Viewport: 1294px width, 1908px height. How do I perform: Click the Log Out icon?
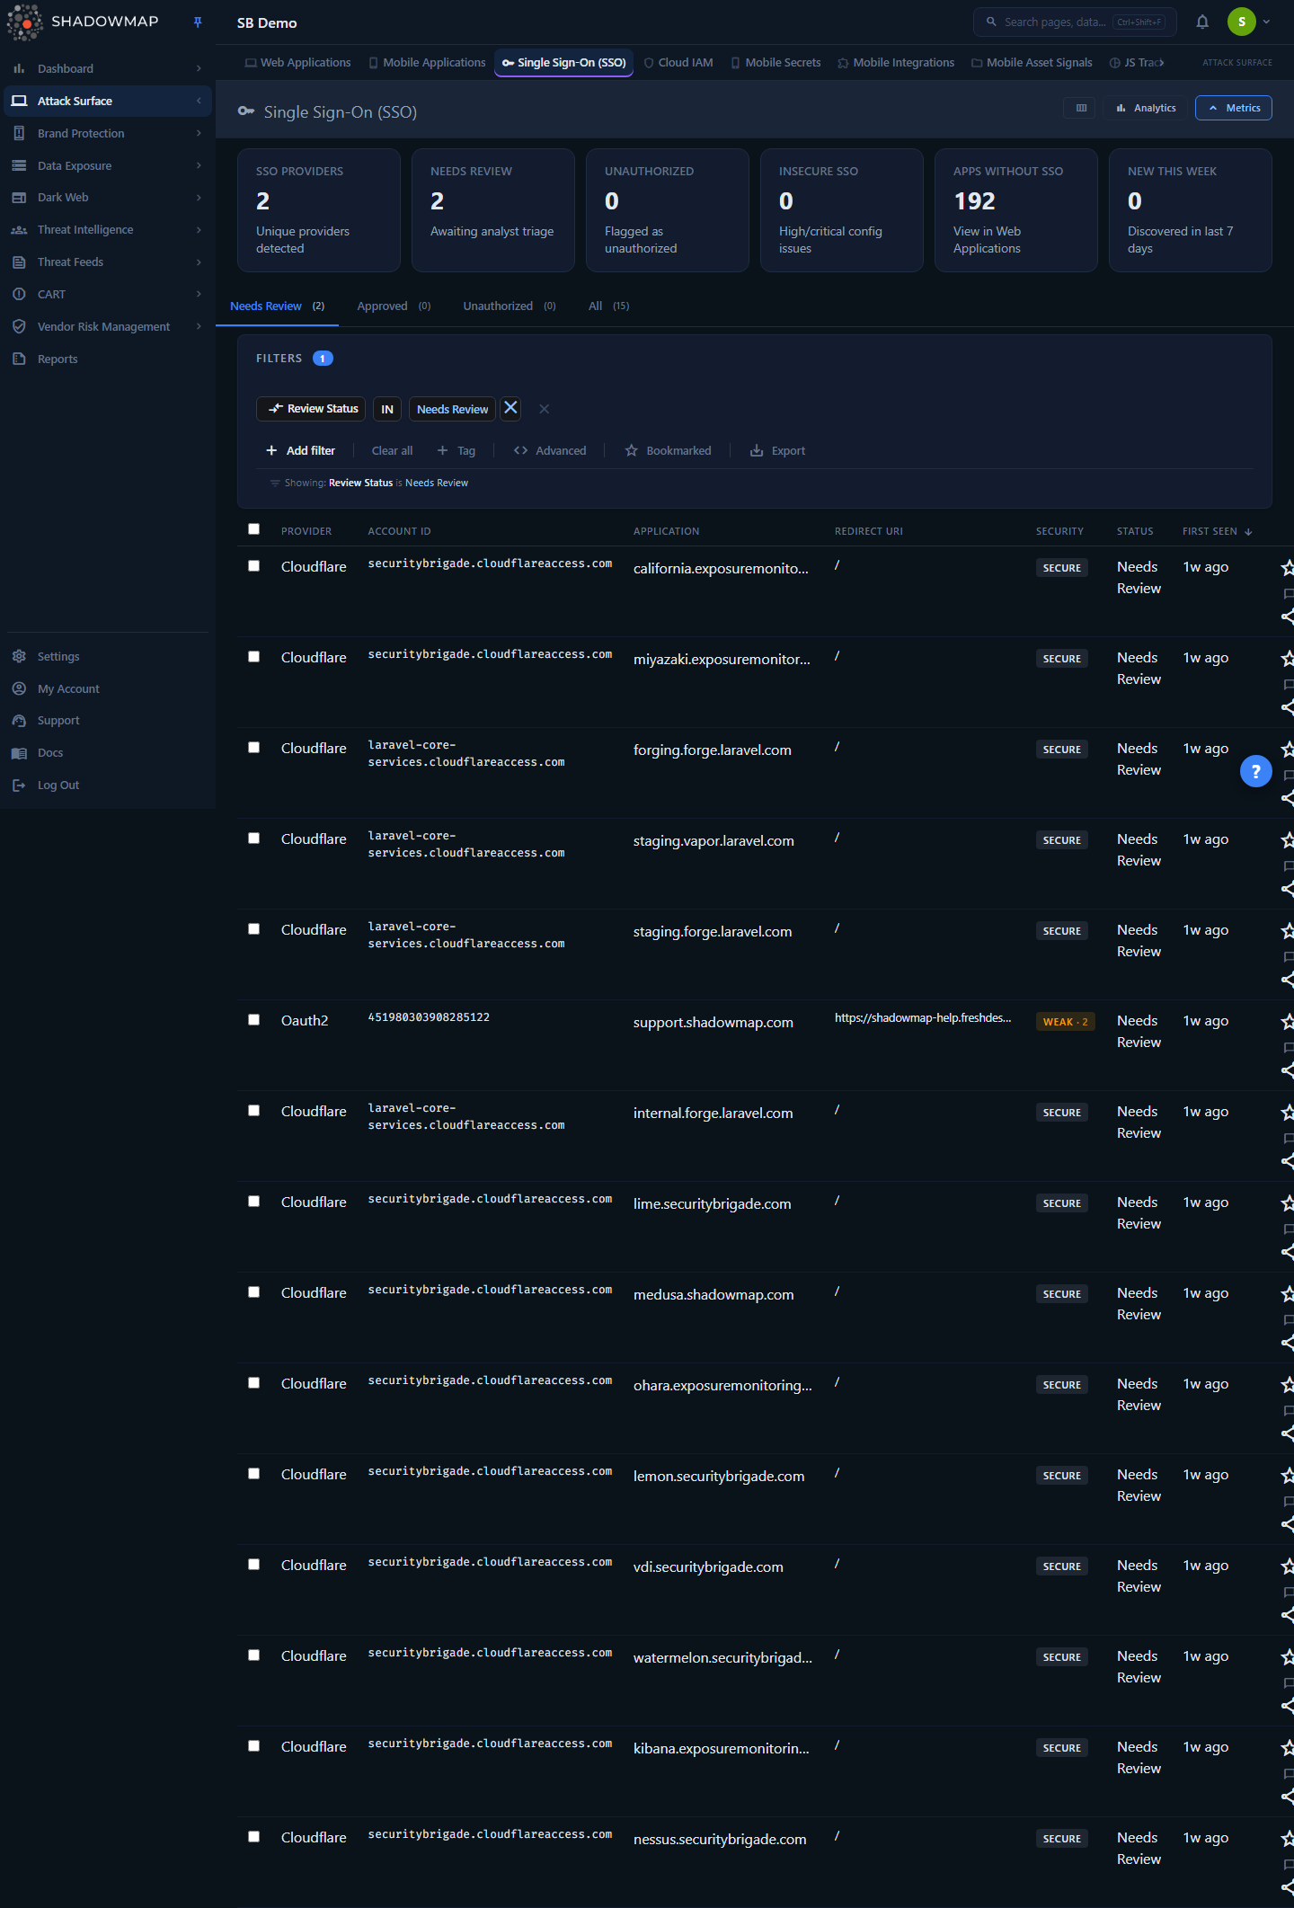(x=19, y=785)
